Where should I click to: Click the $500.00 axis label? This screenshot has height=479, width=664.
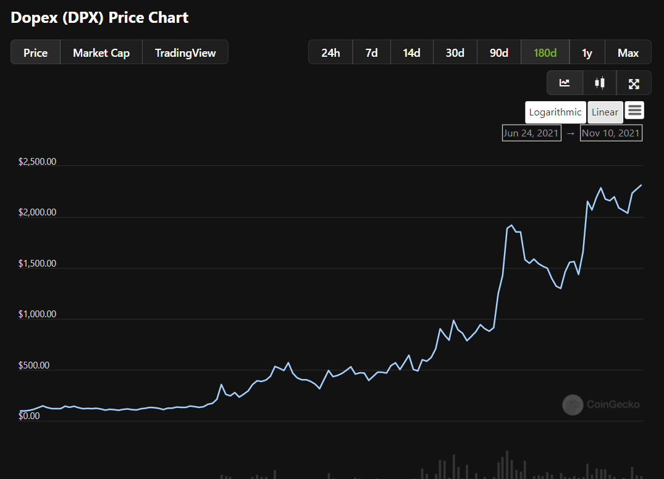[x=34, y=365]
